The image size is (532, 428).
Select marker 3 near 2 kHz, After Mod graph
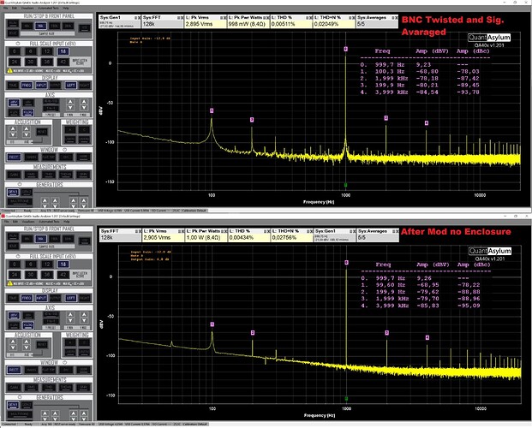[386, 333]
